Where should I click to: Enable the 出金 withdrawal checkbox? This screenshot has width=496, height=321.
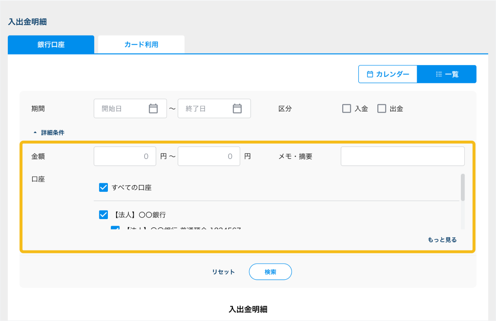tap(382, 109)
